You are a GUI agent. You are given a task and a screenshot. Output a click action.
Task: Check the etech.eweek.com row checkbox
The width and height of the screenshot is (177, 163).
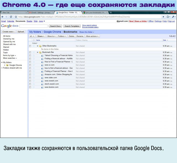tap(30, 84)
